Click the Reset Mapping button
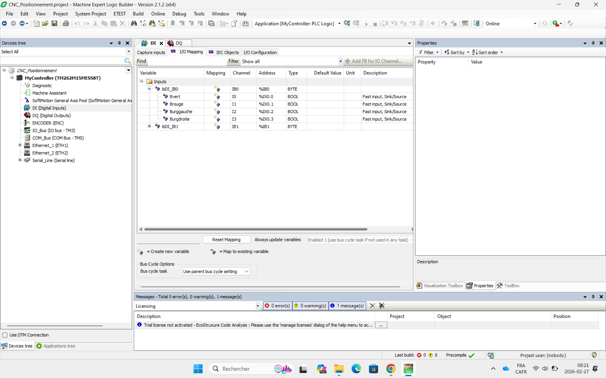The width and height of the screenshot is (606, 378). (x=226, y=240)
